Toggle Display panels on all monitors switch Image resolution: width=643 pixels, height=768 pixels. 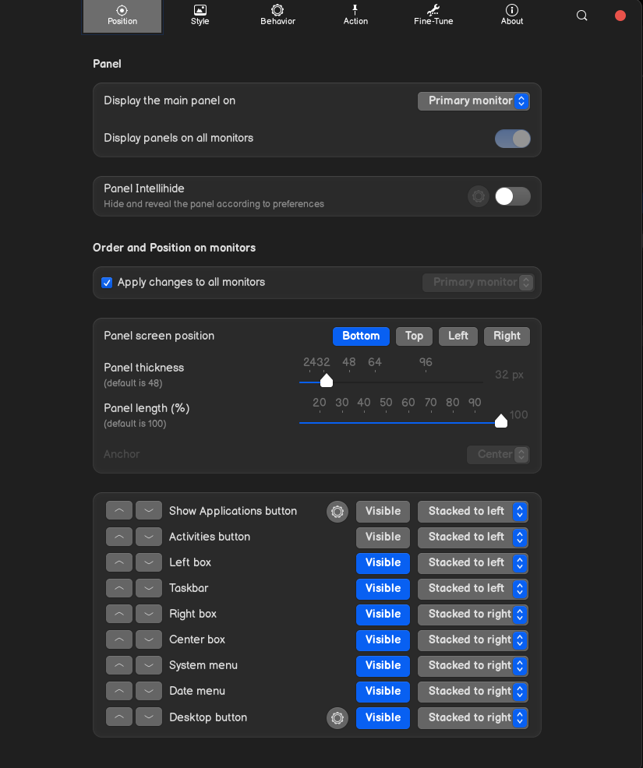click(512, 139)
